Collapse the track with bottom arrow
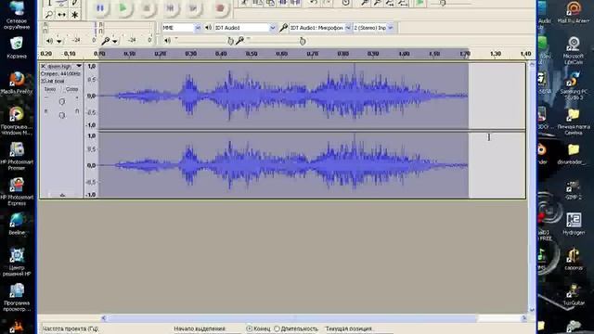Viewport: 594px width, 334px height. tap(62, 196)
